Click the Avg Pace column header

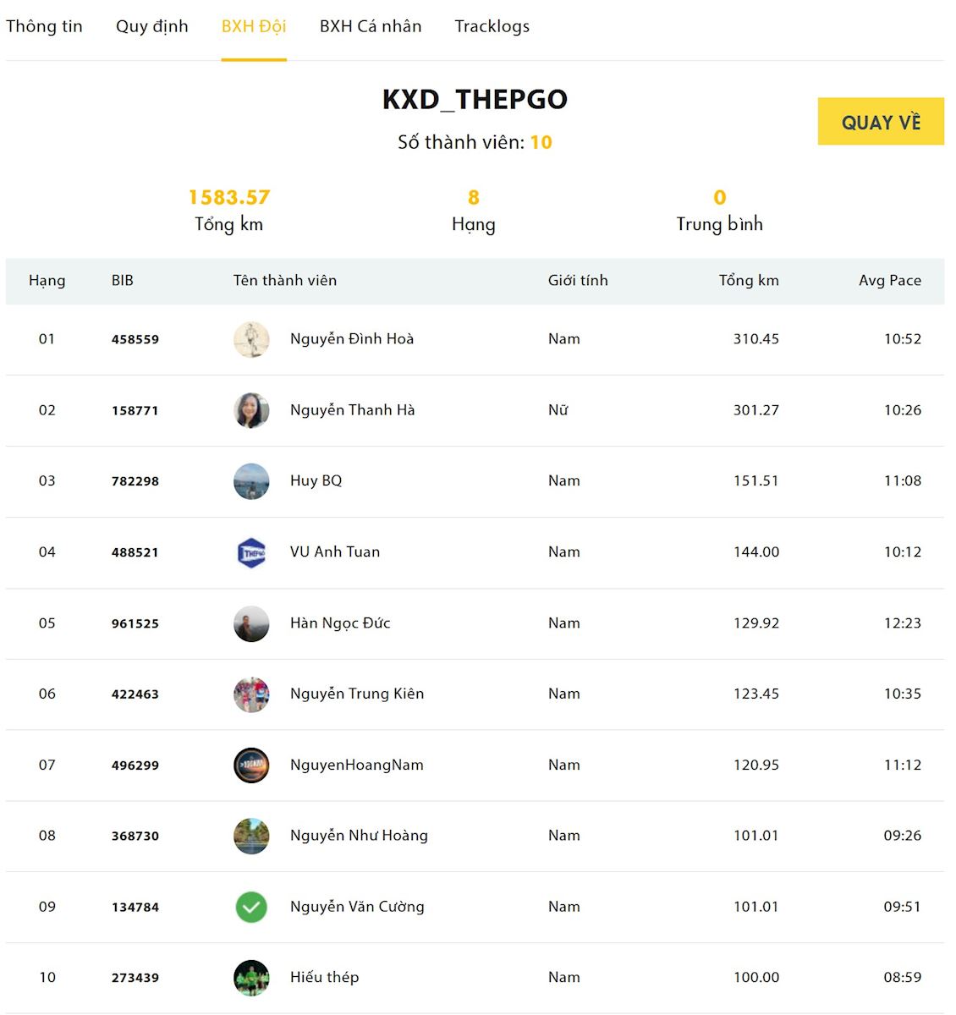click(x=890, y=280)
